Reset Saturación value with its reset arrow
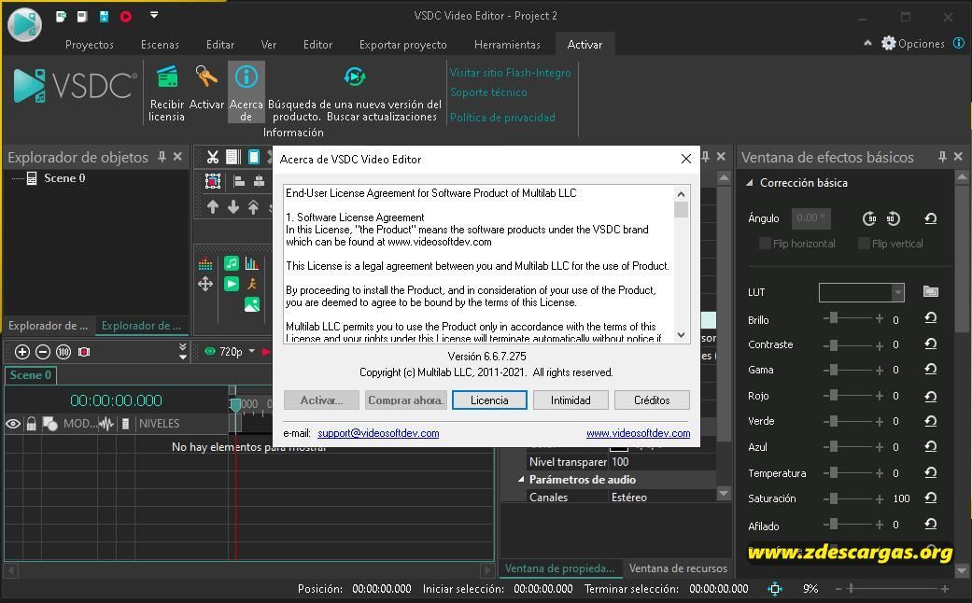 point(931,498)
